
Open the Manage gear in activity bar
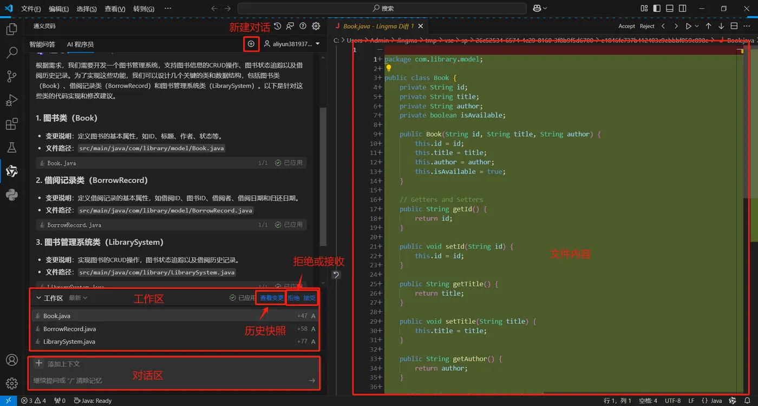click(x=11, y=383)
